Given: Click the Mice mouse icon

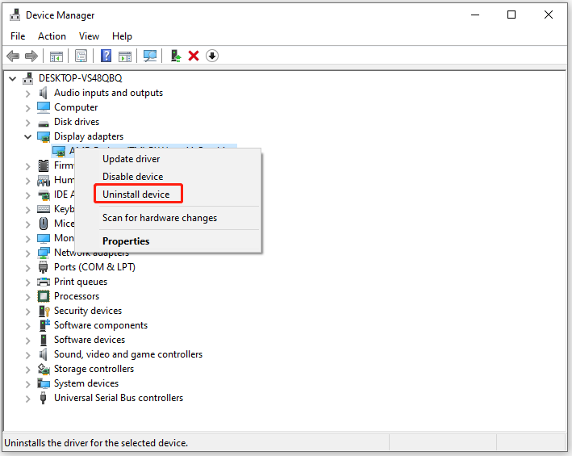Looking at the screenshot, I should (44, 224).
